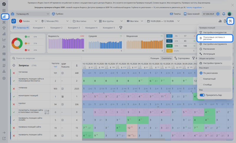The image size is (236, 143).
Task: Expand Все группы dropdown
Action: (111, 21)
